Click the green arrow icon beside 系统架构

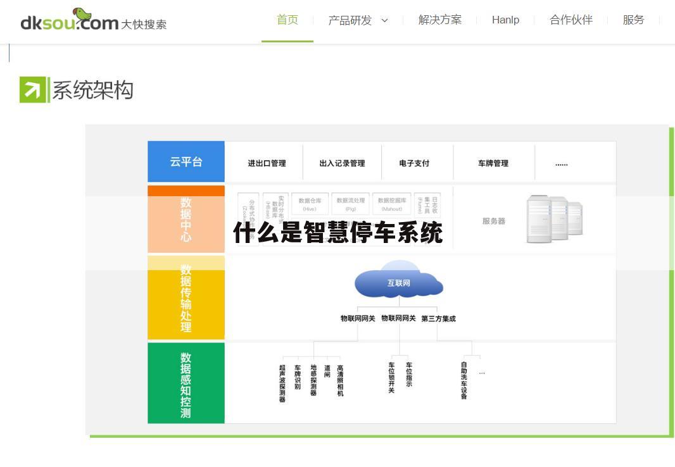tap(34, 90)
